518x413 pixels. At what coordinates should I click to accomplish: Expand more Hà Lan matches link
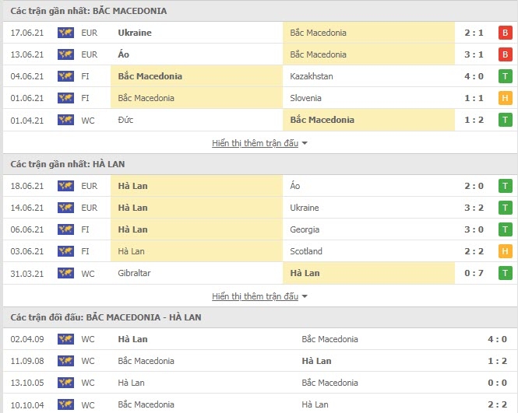coord(255,296)
